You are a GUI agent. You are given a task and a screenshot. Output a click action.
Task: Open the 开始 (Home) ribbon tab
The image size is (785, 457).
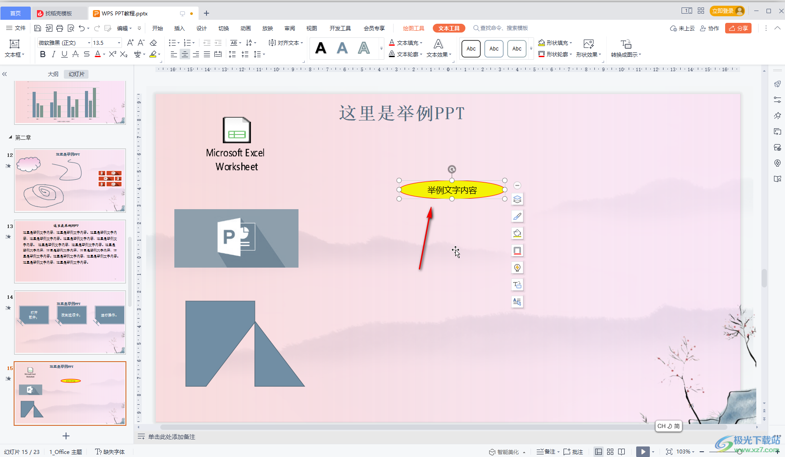coord(158,28)
